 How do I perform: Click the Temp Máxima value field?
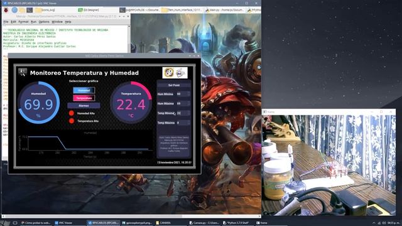183,123
